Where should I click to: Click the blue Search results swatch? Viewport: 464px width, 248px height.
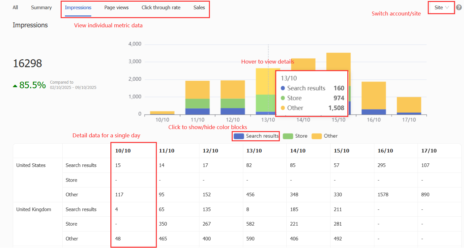[x=239, y=136]
